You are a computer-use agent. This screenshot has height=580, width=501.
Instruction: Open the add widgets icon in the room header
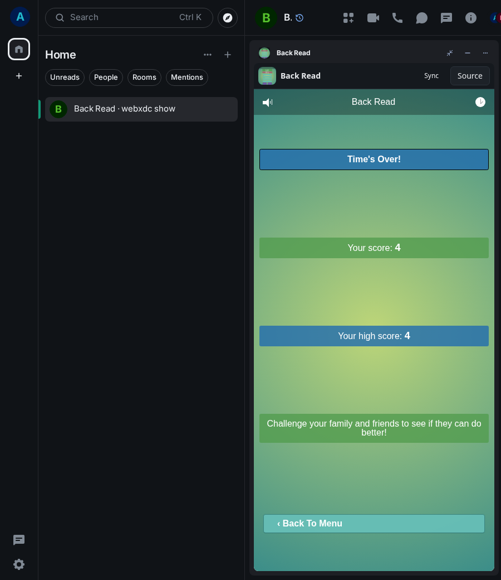[348, 18]
